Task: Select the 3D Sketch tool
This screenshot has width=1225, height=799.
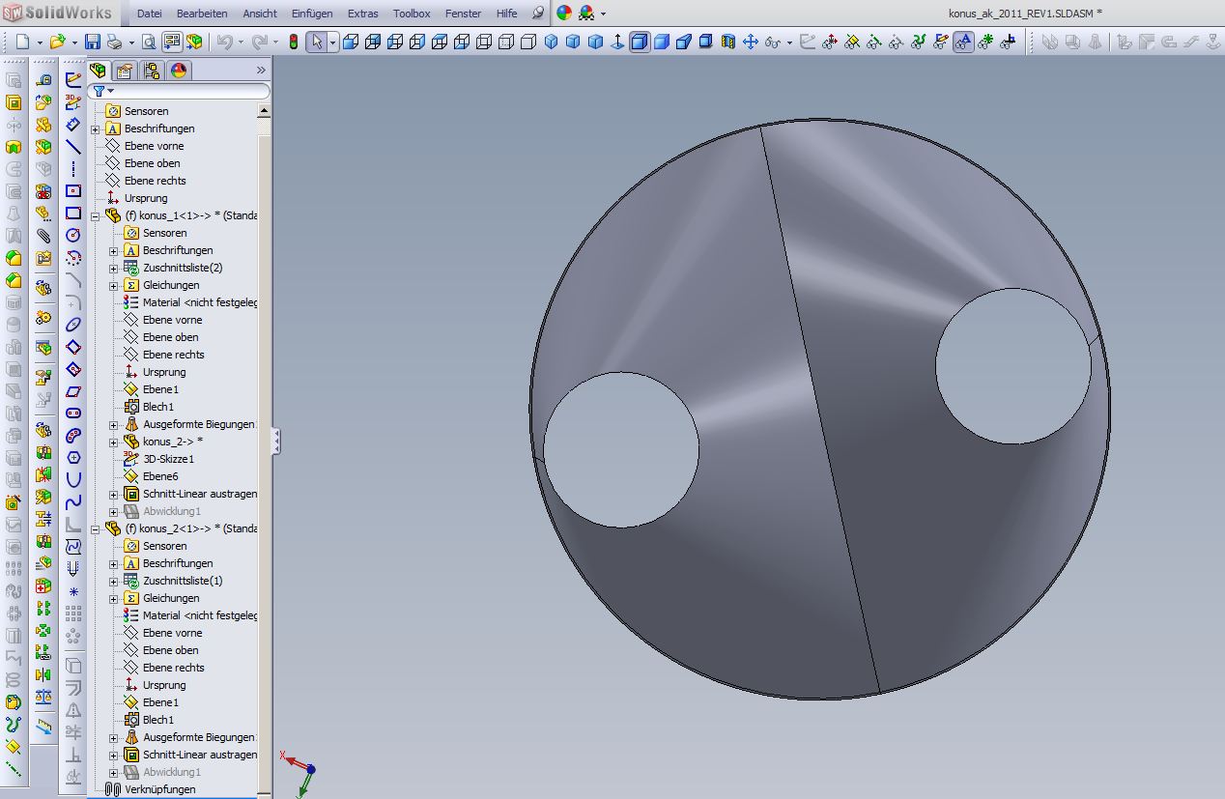Action: 73,102
